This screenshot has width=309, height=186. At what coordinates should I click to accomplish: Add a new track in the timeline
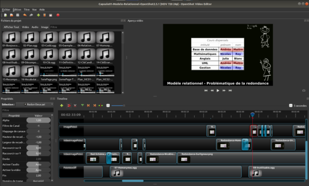(x=62, y=106)
